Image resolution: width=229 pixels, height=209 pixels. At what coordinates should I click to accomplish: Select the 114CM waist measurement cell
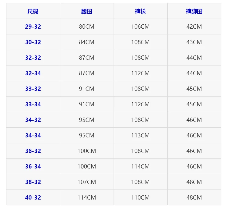click(x=87, y=197)
